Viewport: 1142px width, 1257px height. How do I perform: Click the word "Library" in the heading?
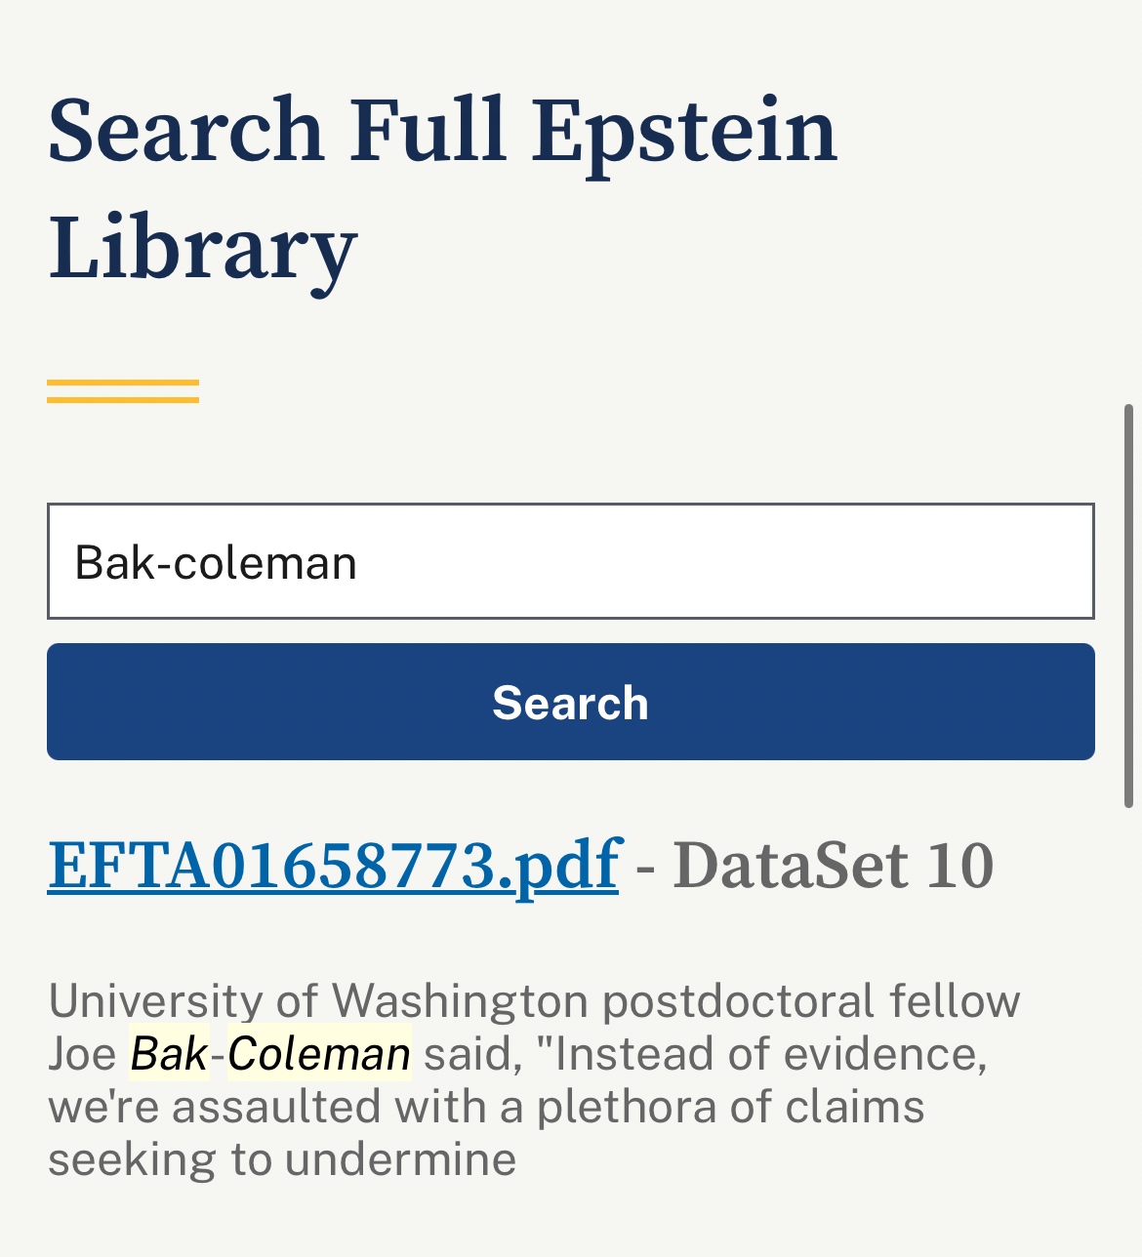(x=203, y=248)
